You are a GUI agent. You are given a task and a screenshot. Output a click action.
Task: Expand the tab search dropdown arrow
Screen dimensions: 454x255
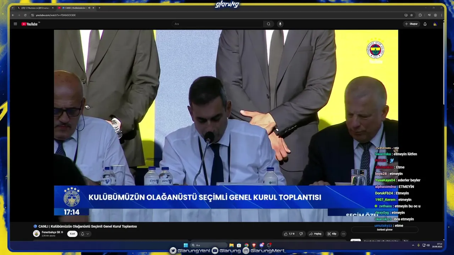point(12,8)
